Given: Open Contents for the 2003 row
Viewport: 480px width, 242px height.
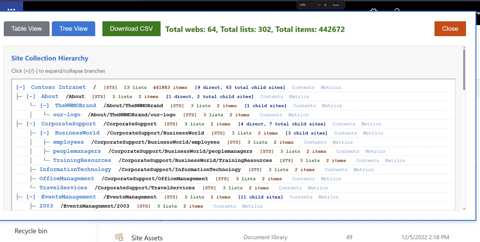Looking at the screenshot, I should [x=224, y=207].
